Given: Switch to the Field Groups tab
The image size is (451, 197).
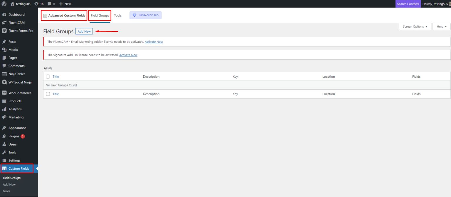Looking at the screenshot, I should point(100,15).
